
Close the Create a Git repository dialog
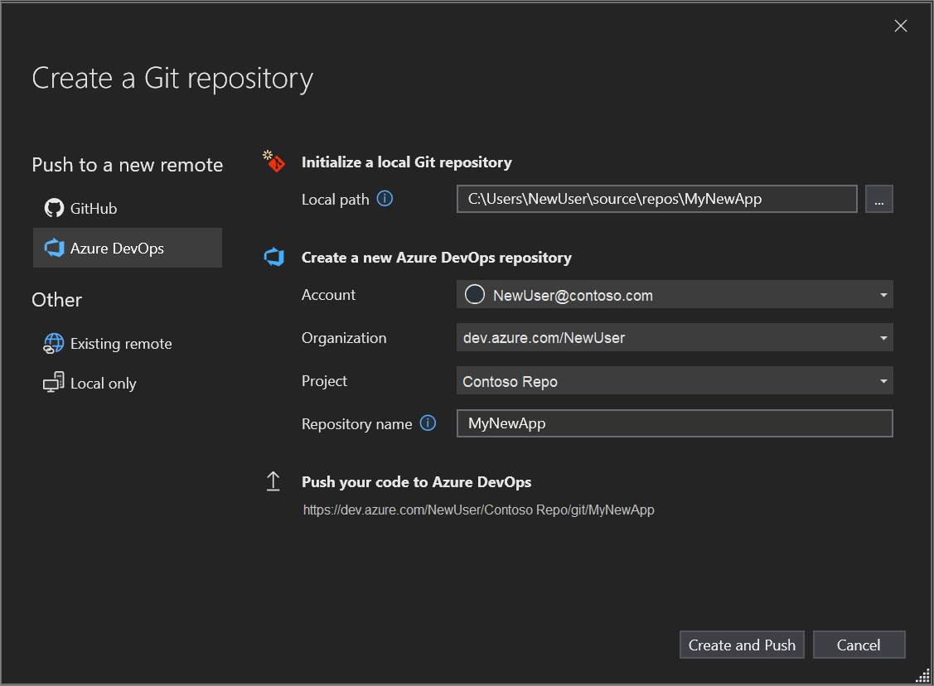[x=901, y=27]
